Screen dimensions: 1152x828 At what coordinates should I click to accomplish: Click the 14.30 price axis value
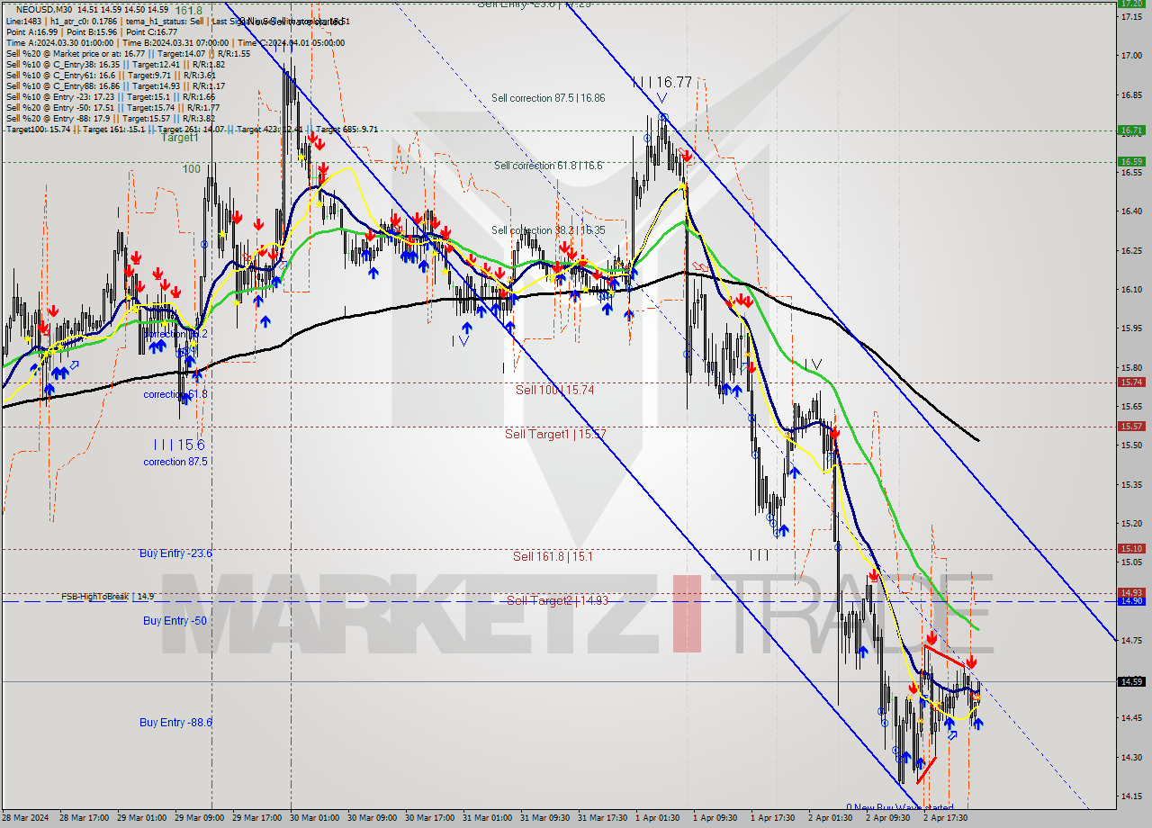(1131, 757)
